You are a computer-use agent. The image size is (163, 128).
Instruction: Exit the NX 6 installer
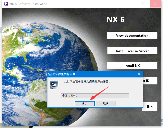150,107
